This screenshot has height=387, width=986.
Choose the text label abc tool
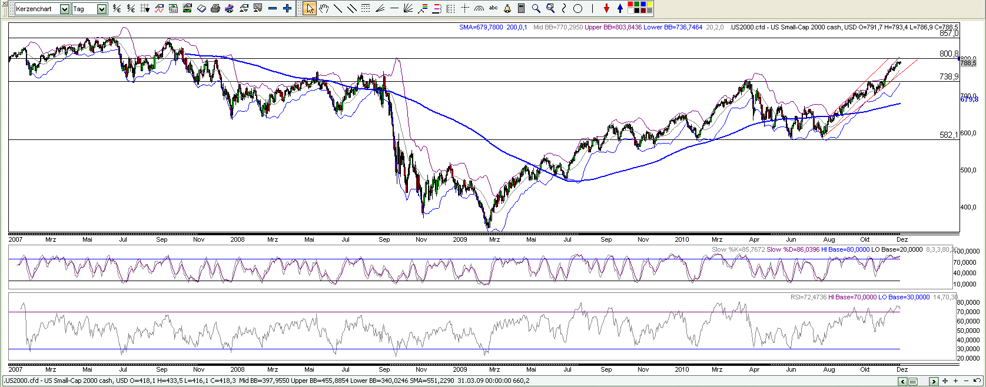point(493,8)
